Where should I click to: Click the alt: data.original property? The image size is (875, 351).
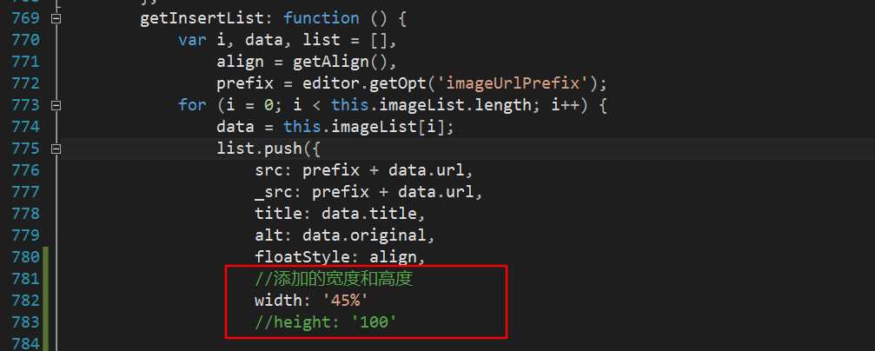[x=345, y=235]
